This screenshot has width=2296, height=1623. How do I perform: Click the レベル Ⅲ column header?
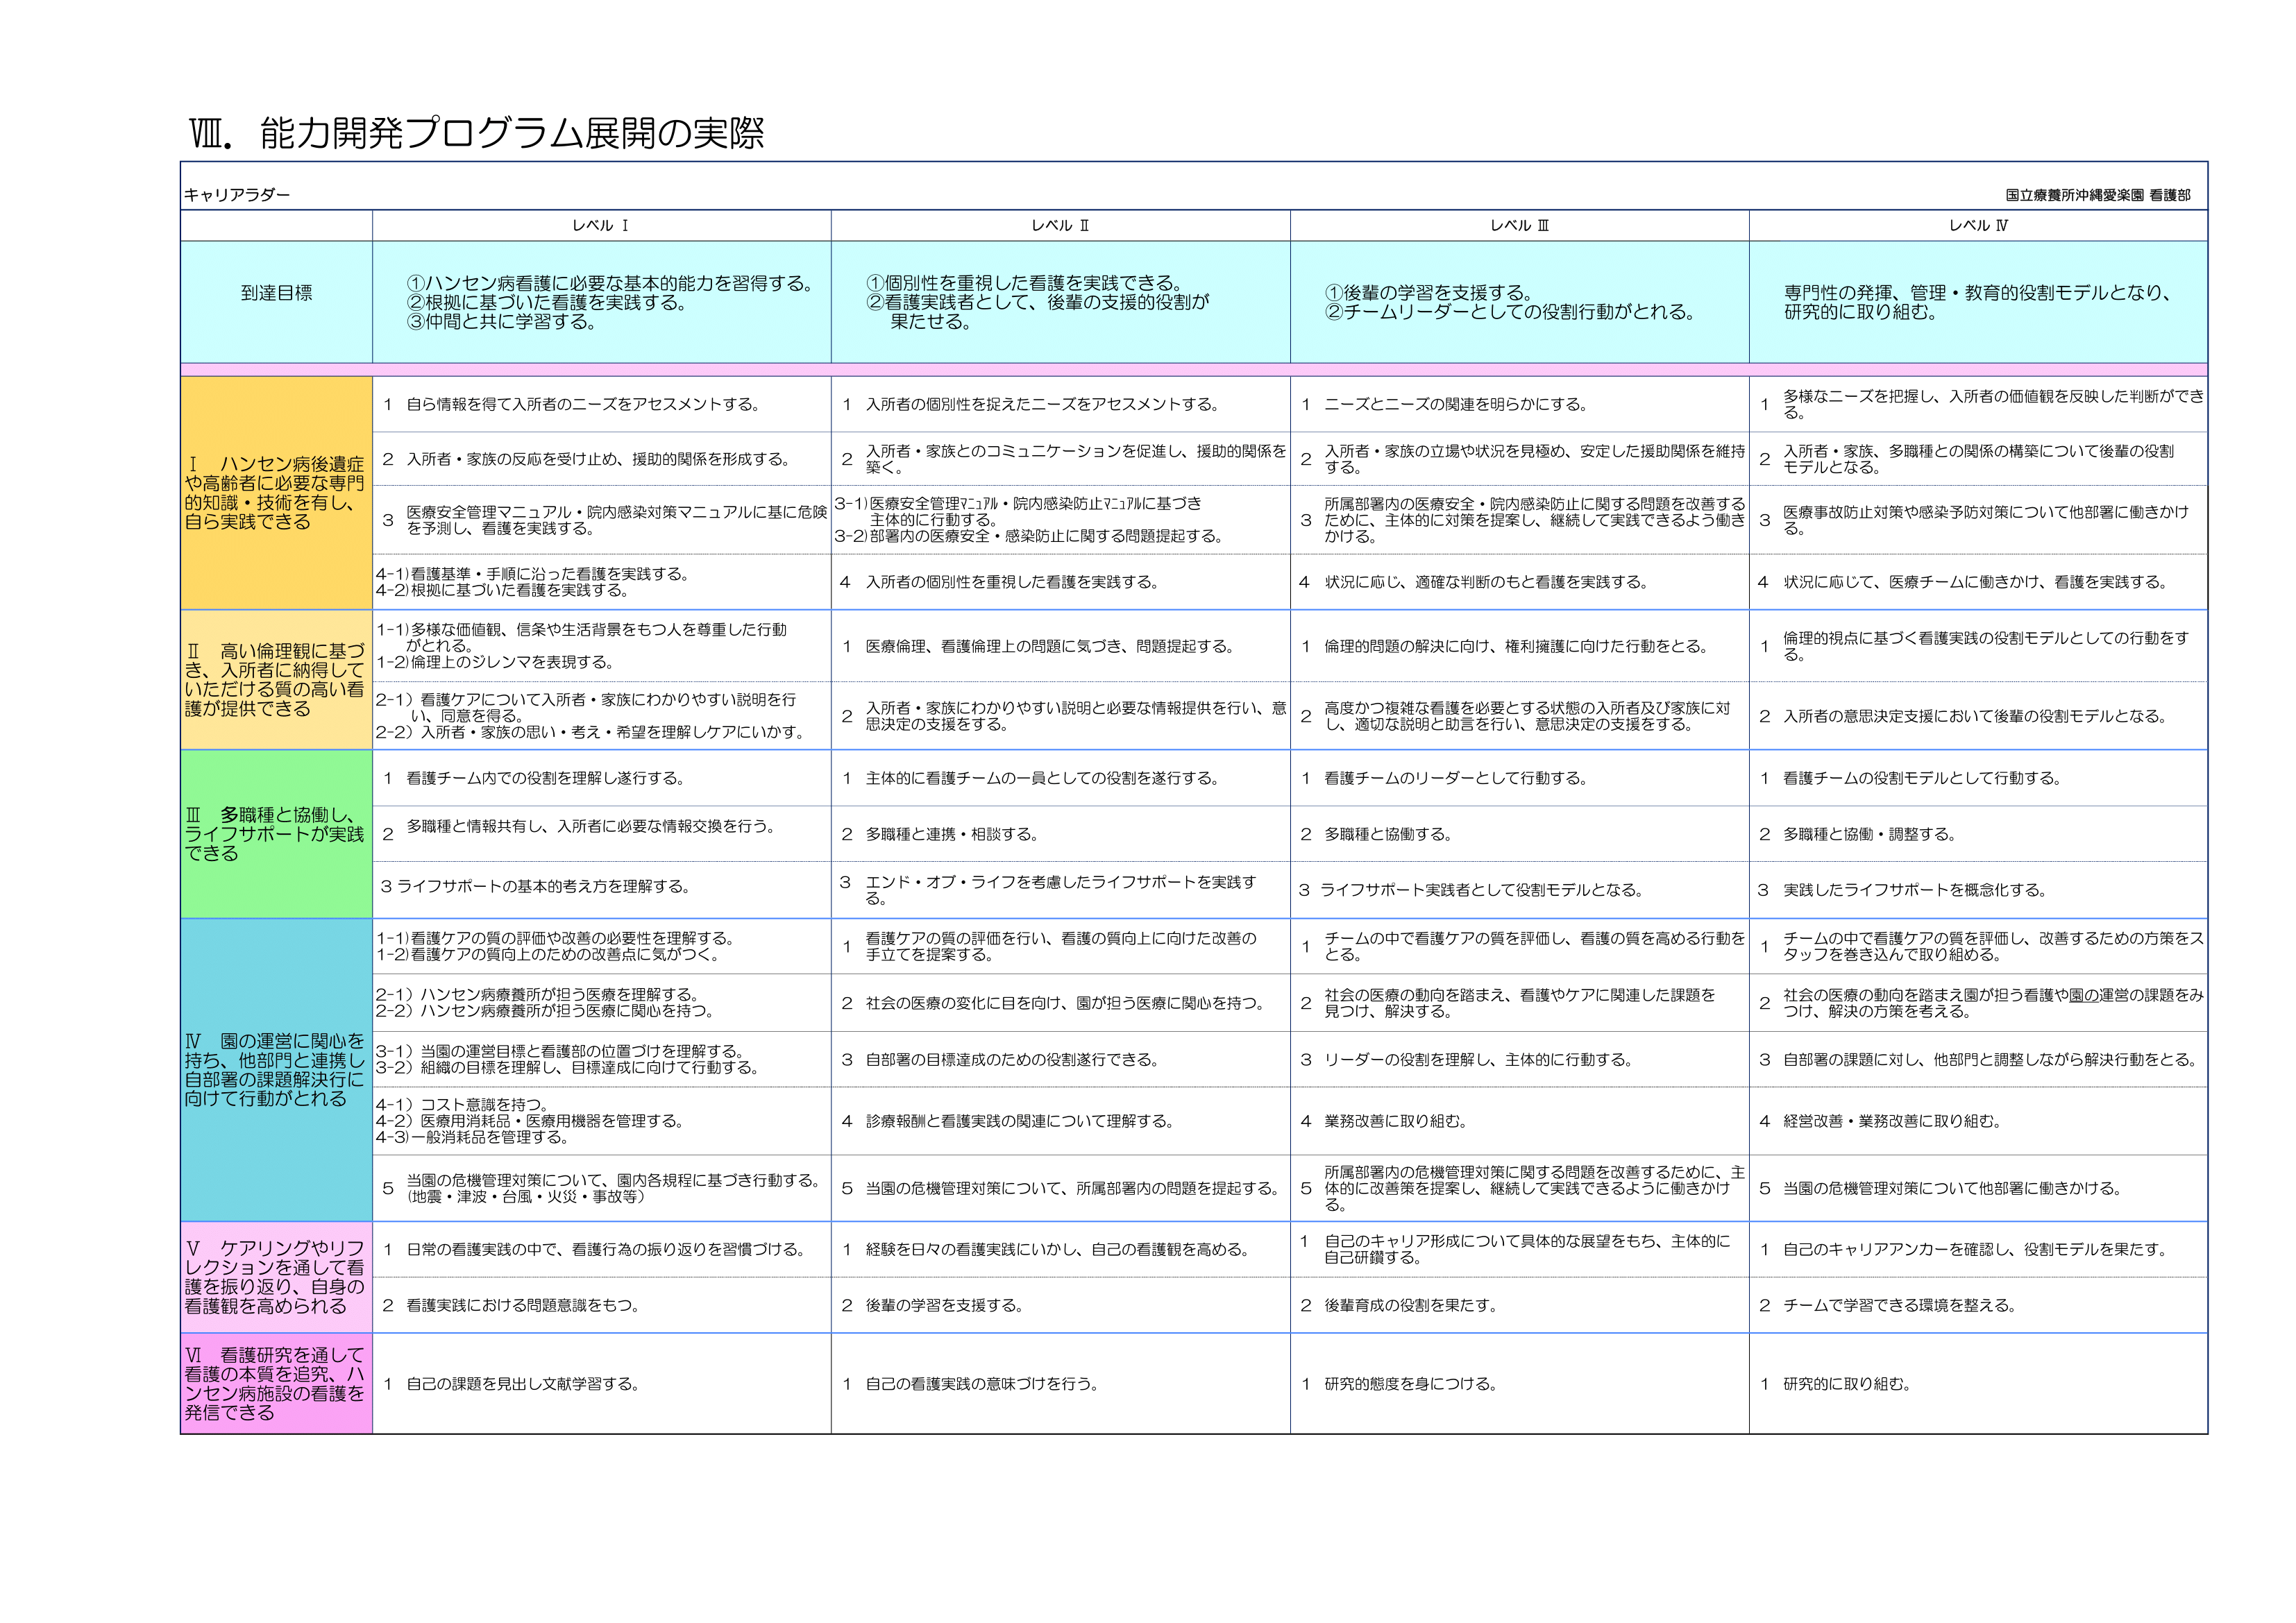pyautogui.click(x=1519, y=226)
